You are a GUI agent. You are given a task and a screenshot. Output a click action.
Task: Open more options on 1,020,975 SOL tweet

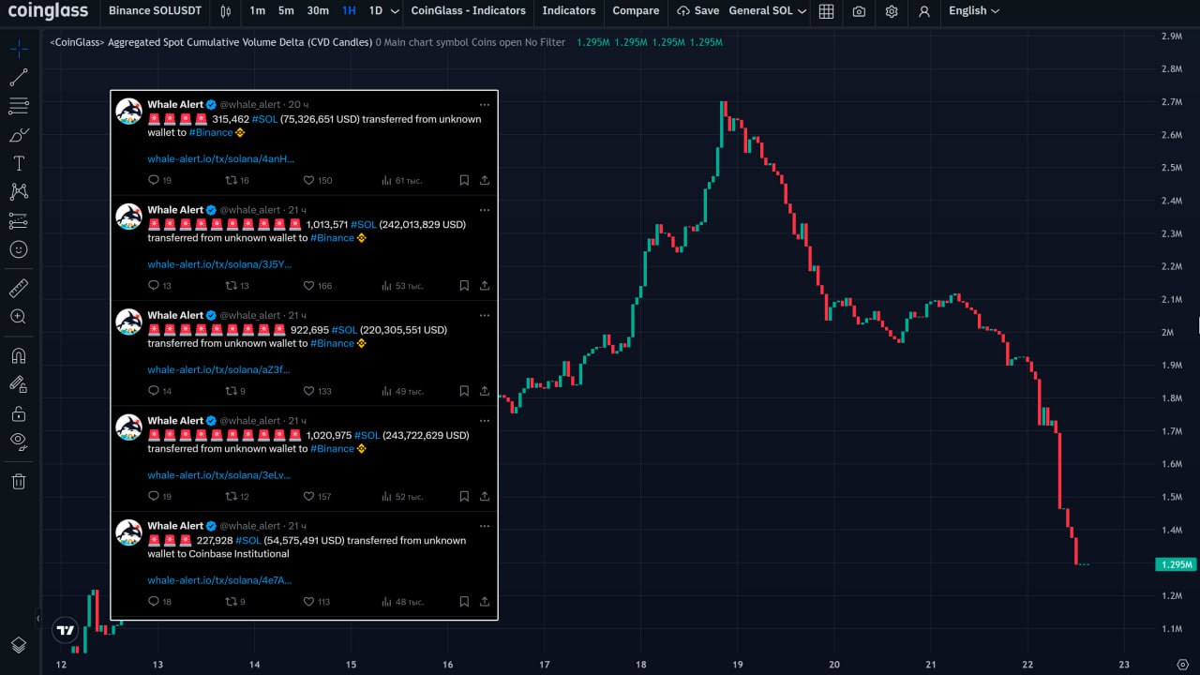click(x=485, y=421)
